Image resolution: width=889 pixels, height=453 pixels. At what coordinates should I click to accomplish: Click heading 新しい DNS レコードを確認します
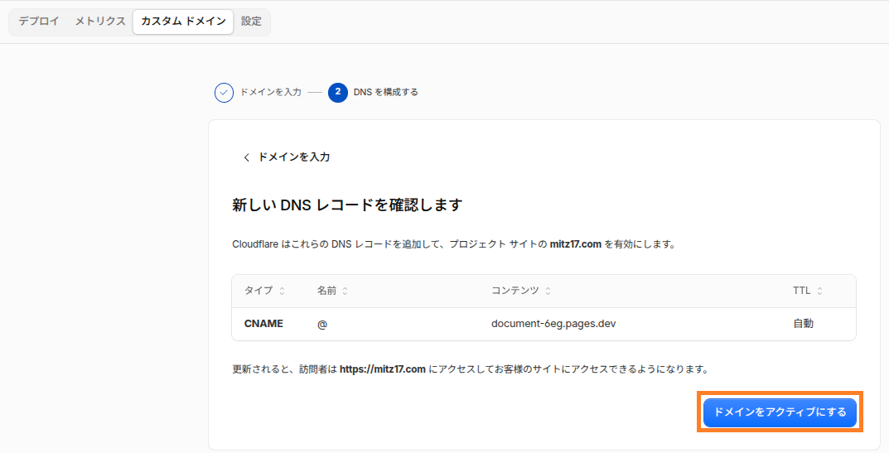pyautogui.click(x=347, y=205)
